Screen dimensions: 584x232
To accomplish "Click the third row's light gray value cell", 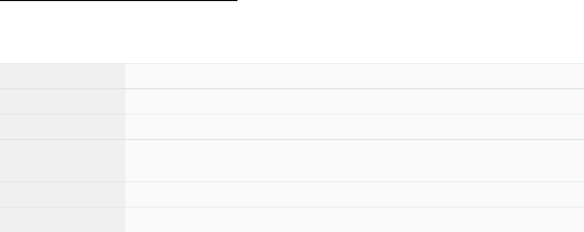I will point(354,127).
